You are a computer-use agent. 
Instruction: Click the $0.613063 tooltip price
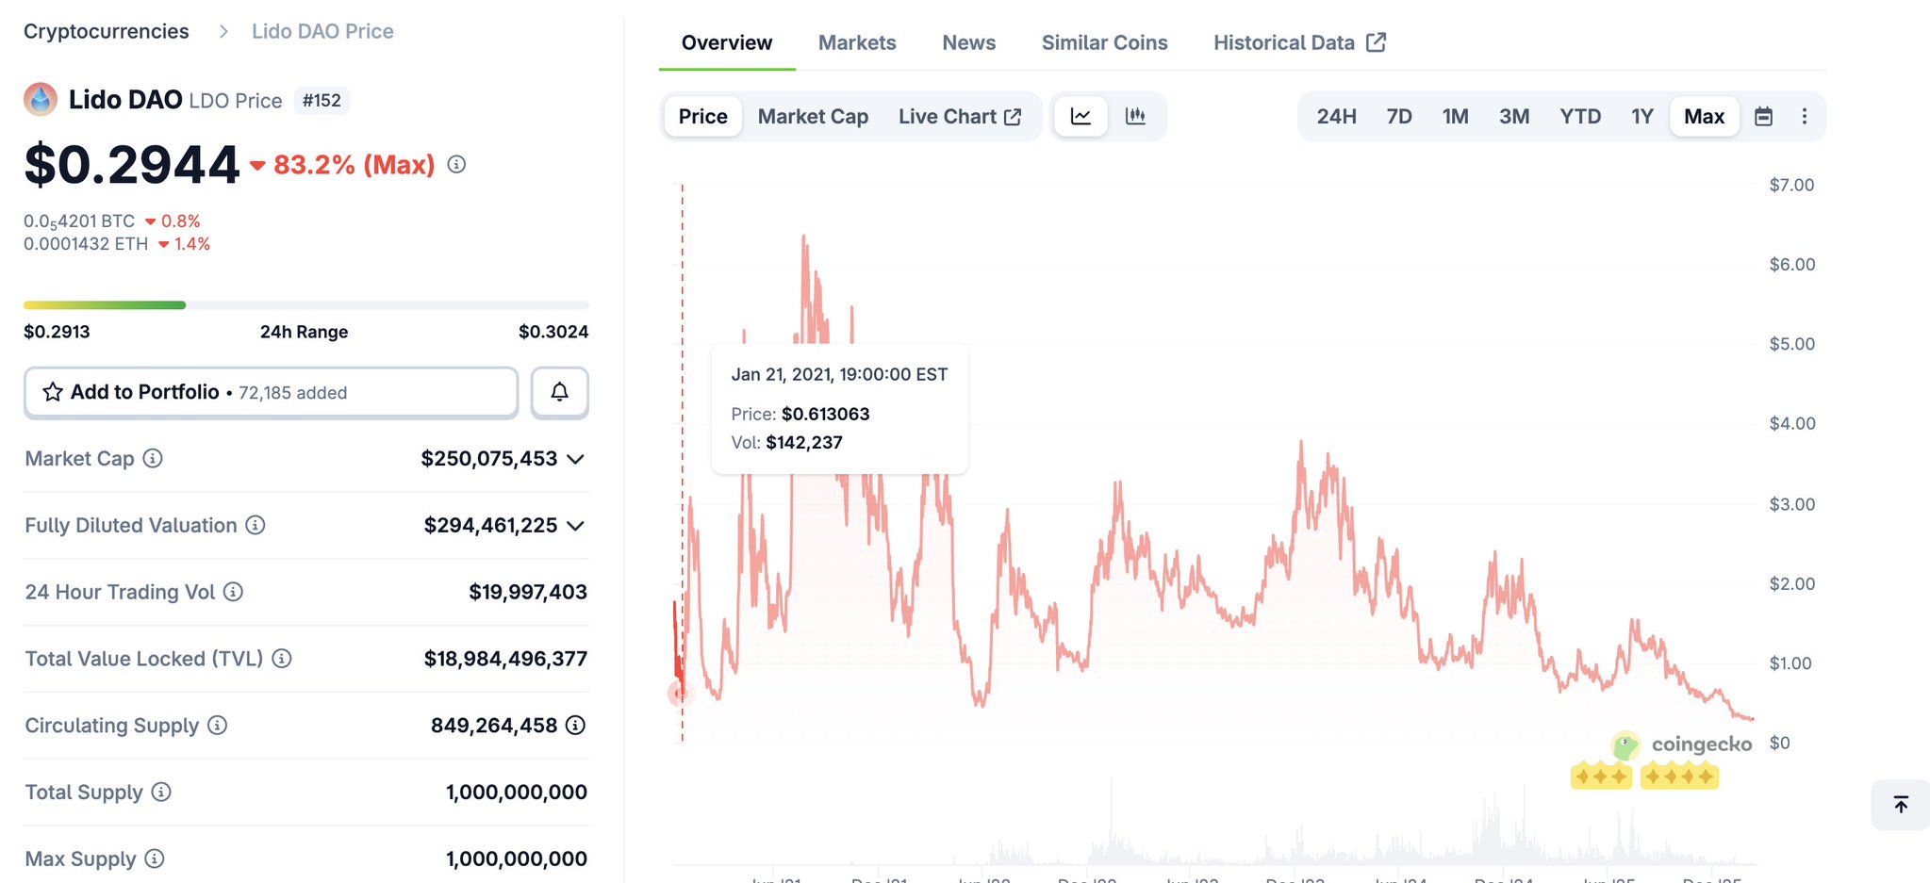tap(826, 414)
